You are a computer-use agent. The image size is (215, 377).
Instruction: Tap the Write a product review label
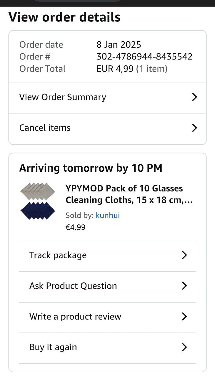75,317
